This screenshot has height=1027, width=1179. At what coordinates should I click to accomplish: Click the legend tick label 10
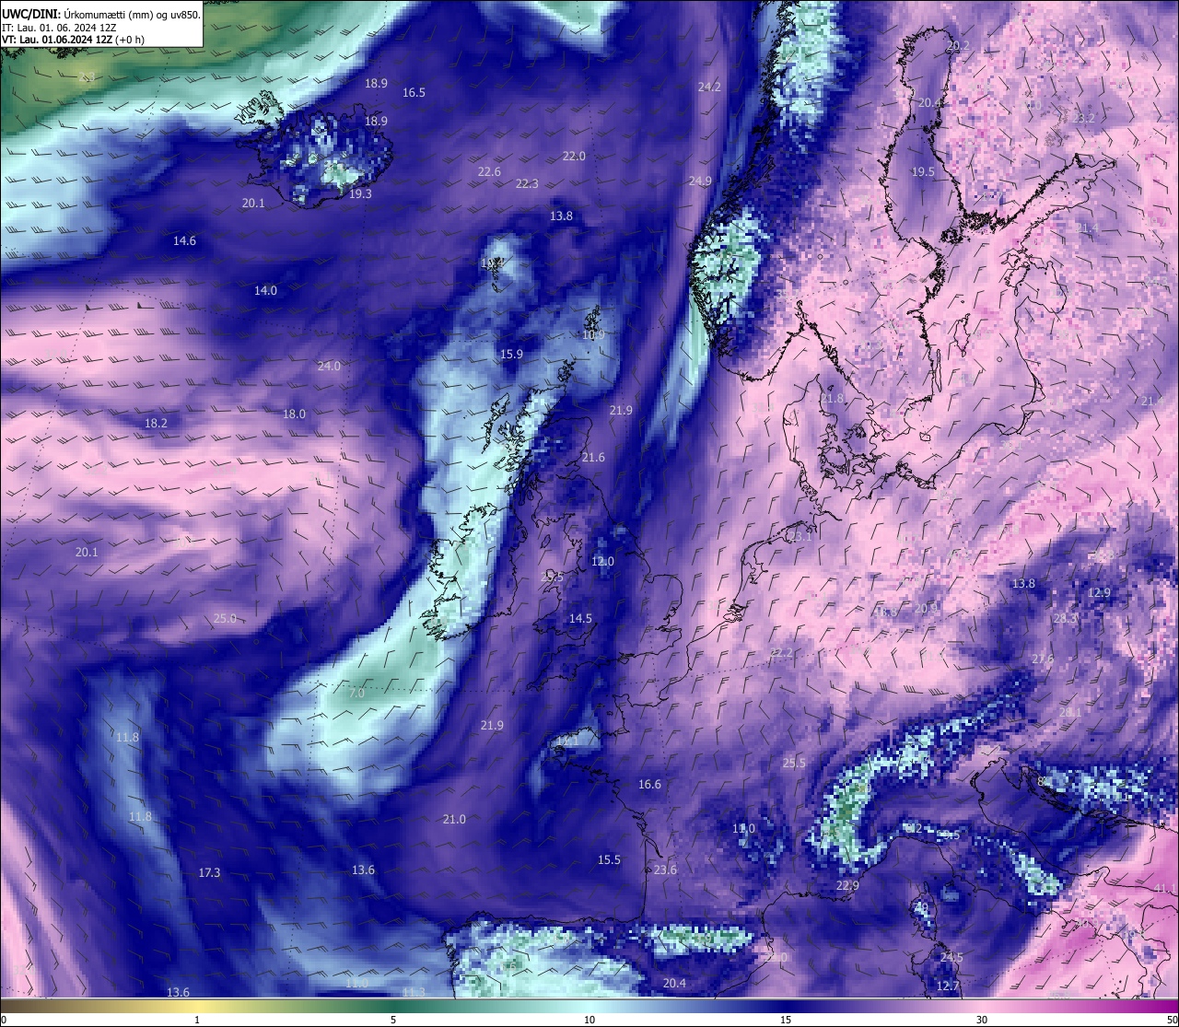click(x=589, y=1020)
